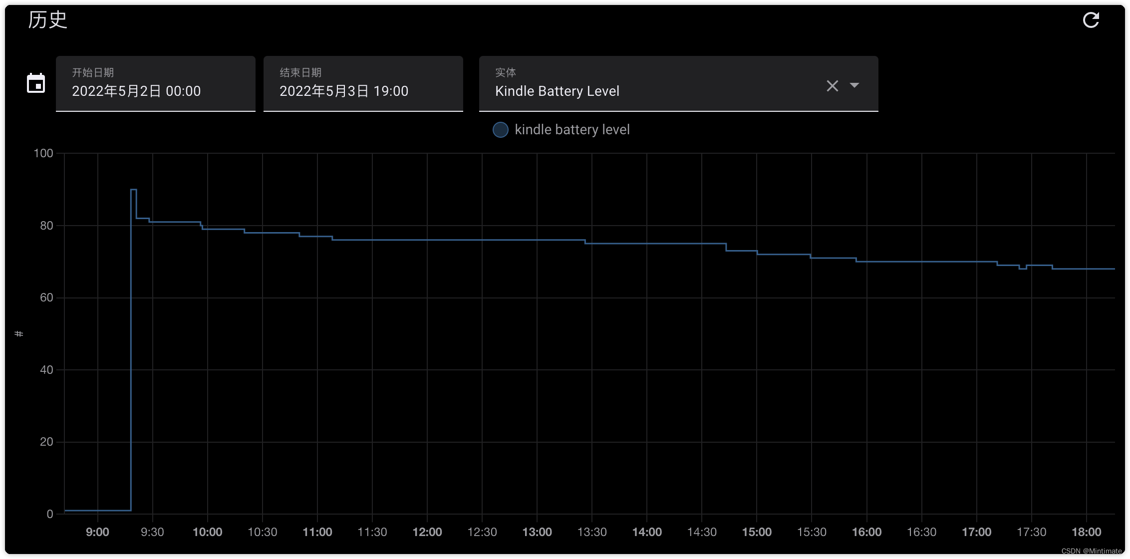Viewport: 1130px width, 559px height.
Task: Click the 9:00 time axis label
Action: (97, 532)
